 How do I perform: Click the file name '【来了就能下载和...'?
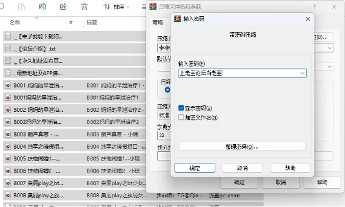38,37
